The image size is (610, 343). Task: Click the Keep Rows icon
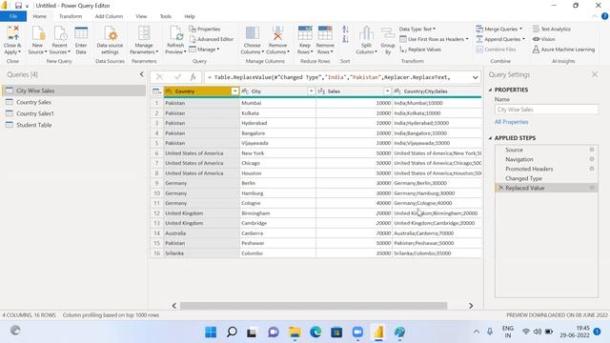tap(305, 34)
